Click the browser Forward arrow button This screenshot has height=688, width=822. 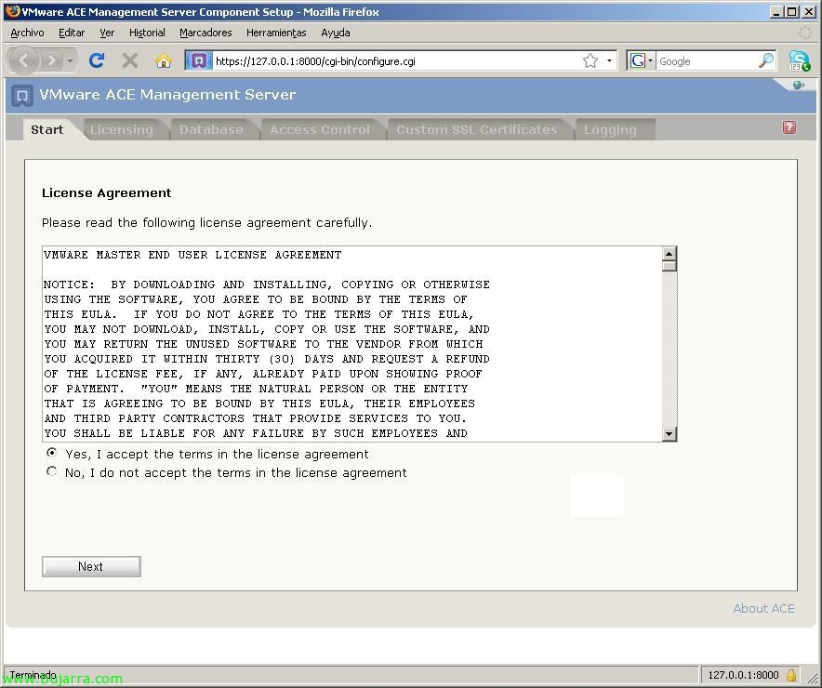coord(51,60)
